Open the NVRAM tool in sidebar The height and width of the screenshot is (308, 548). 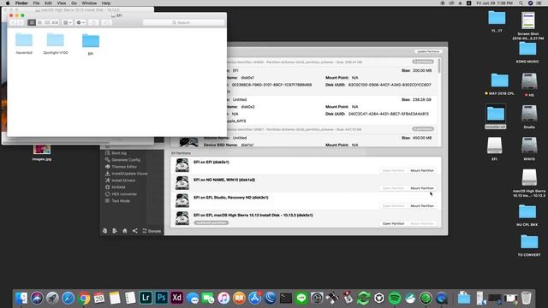pyautogui.click(x=115, y=187)
